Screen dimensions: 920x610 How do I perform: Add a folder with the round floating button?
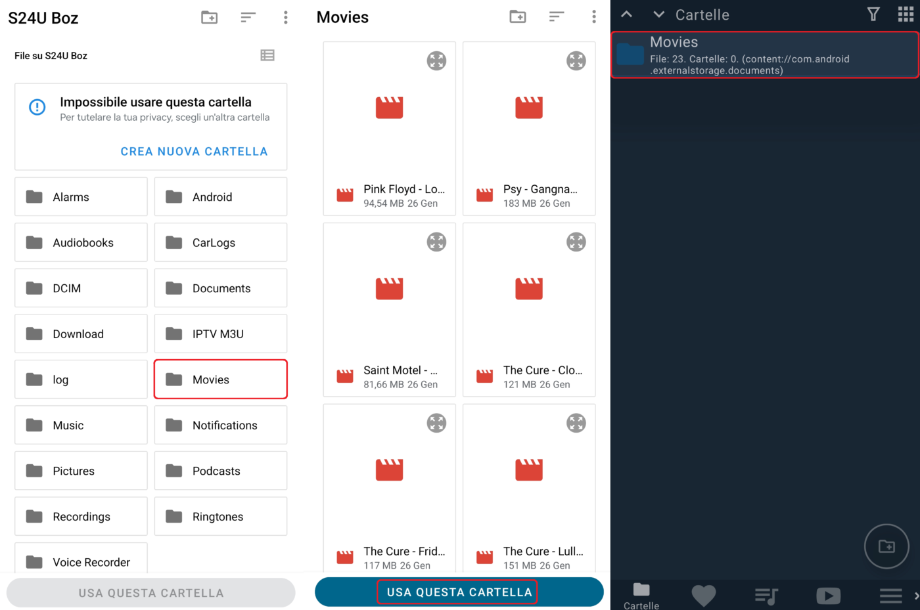click(886, 546)
